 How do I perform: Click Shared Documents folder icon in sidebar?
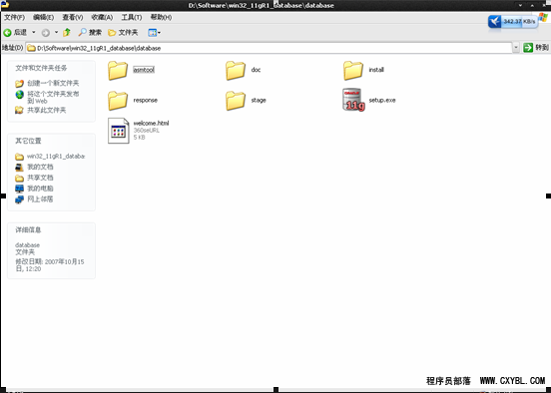coord(19,179)
